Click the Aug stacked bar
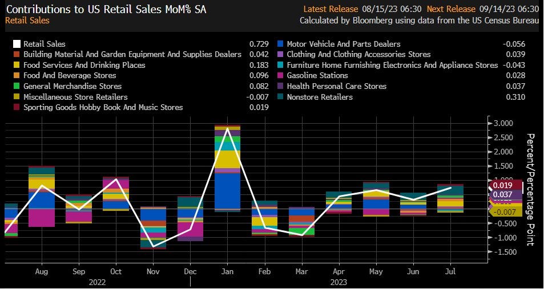 42,197
